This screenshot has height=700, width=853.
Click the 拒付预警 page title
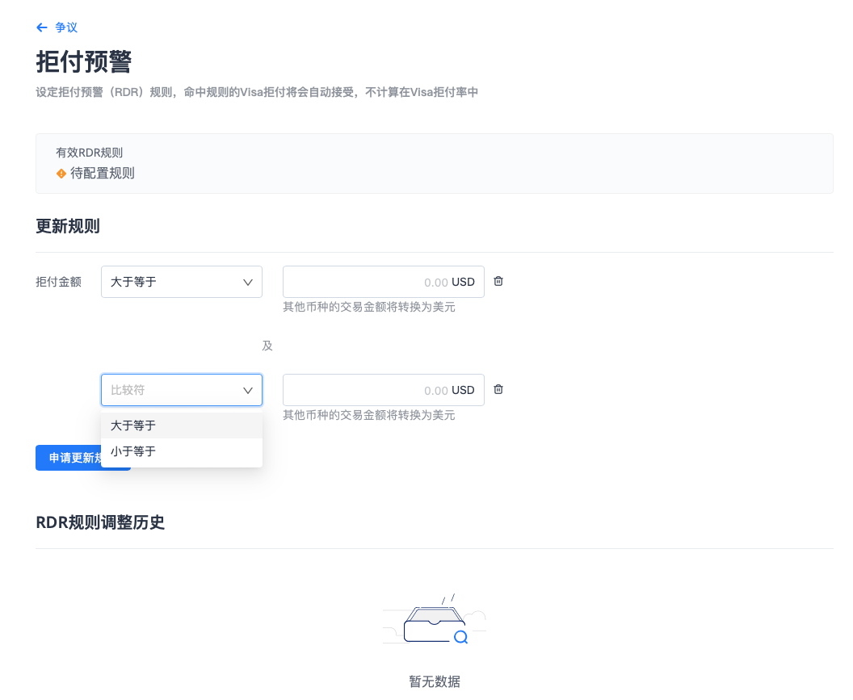[x=84, y=61]
